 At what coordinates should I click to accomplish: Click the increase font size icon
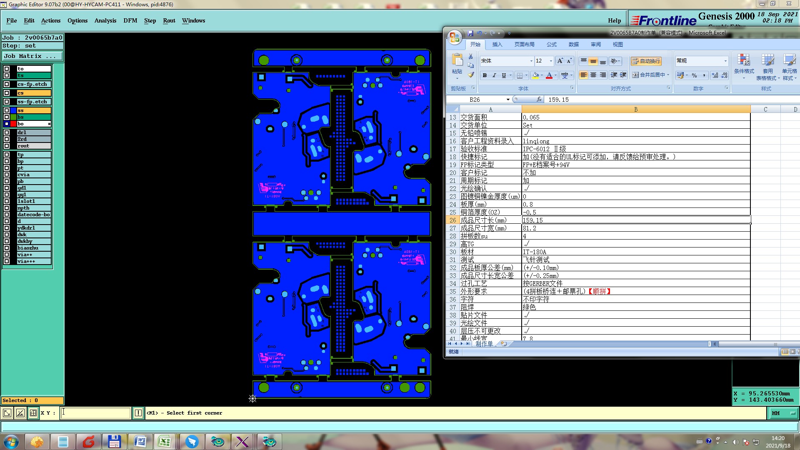pyautogui.click(x=560, y=61)
